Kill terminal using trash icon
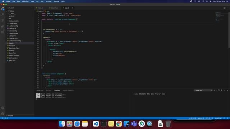Screen dimensions: 230x129 pos(221,90)
